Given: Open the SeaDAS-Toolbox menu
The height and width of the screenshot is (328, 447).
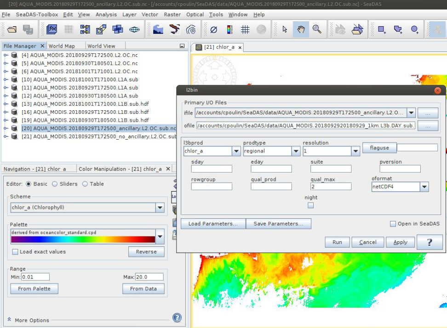Looking at the screenshot, I should (37, 15).
